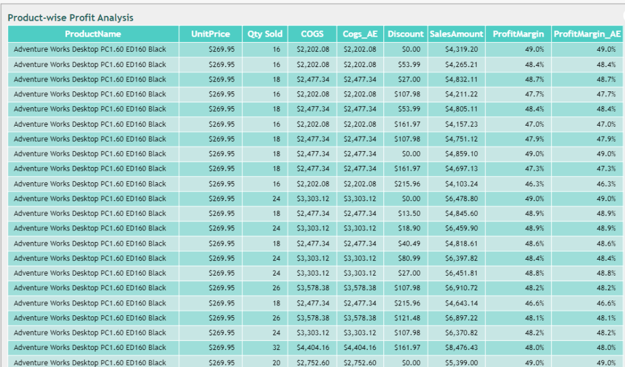Click the COGS column header
Image resolution: width=625 pixels, height=367 pixels.
point(312,34)
